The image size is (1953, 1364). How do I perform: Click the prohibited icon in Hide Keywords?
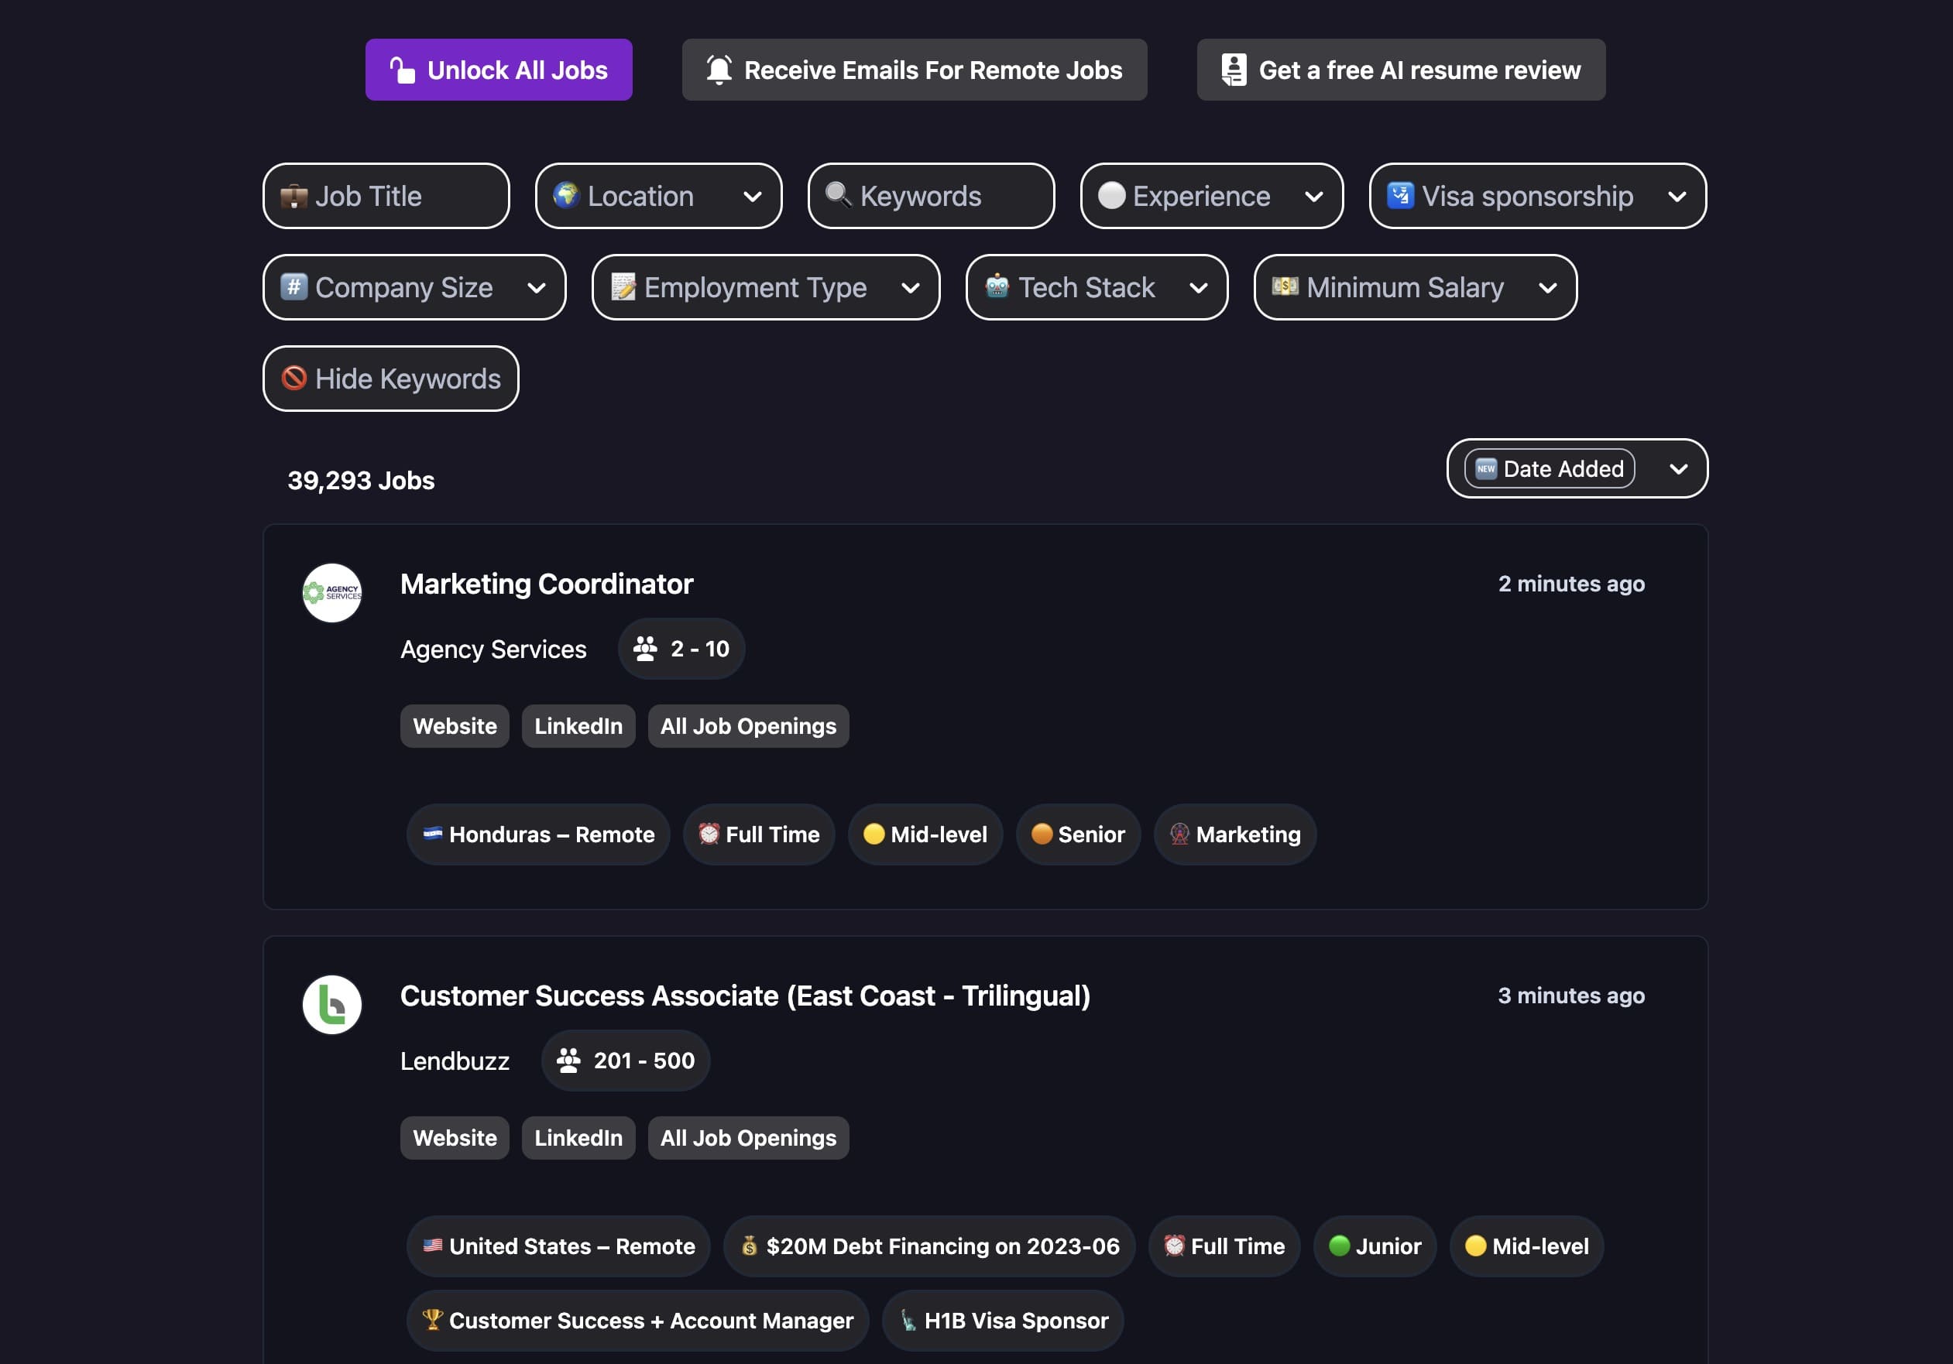click(x=294, y=378)
